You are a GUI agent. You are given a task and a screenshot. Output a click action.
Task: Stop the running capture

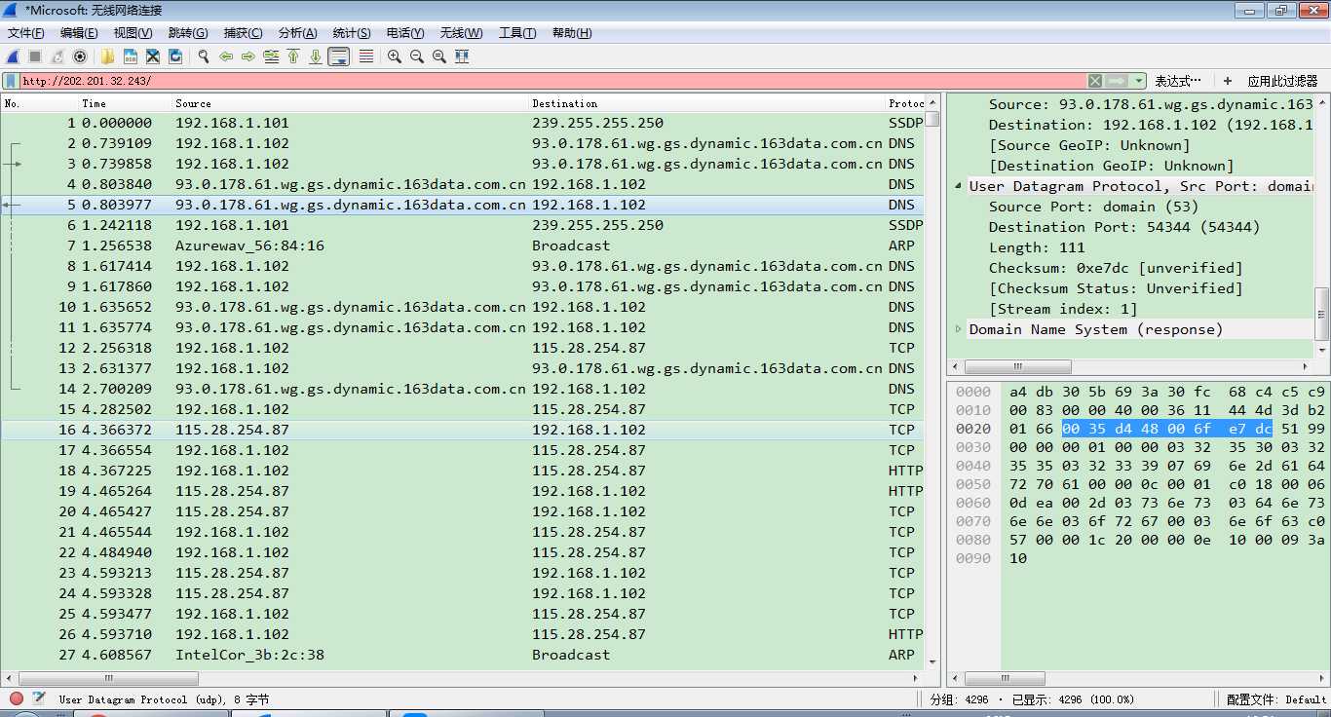tap(35, 57)
